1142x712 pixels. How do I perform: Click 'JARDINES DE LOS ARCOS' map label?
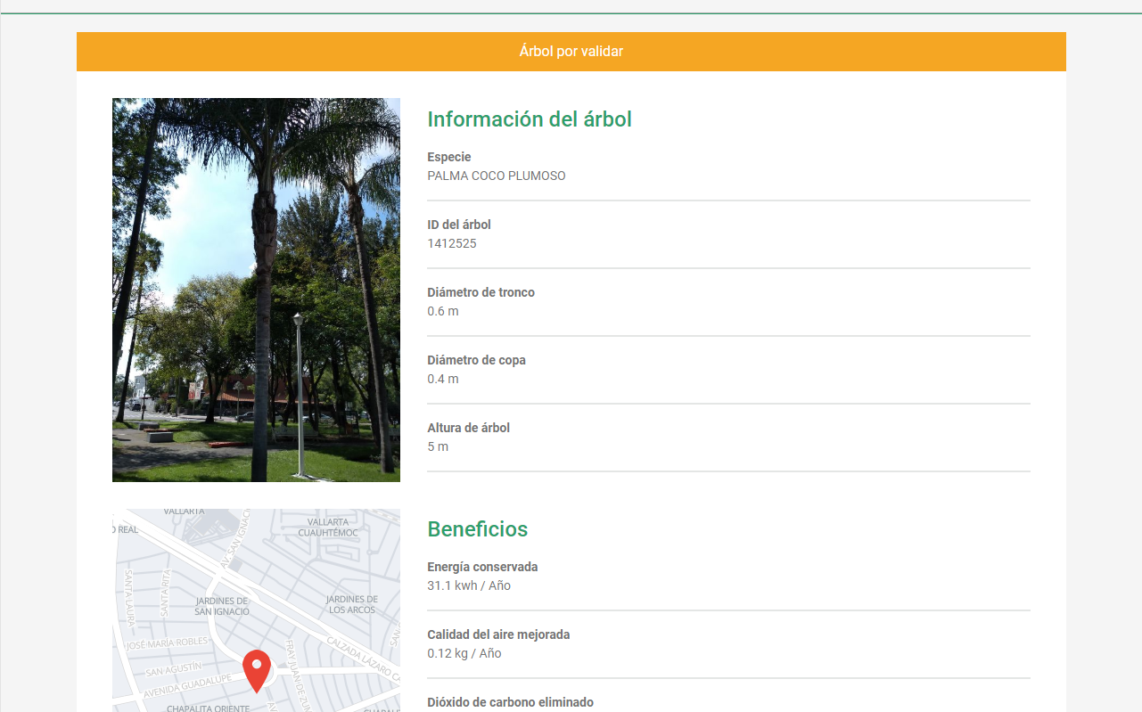pyautogui.click(x=351, y=604)
